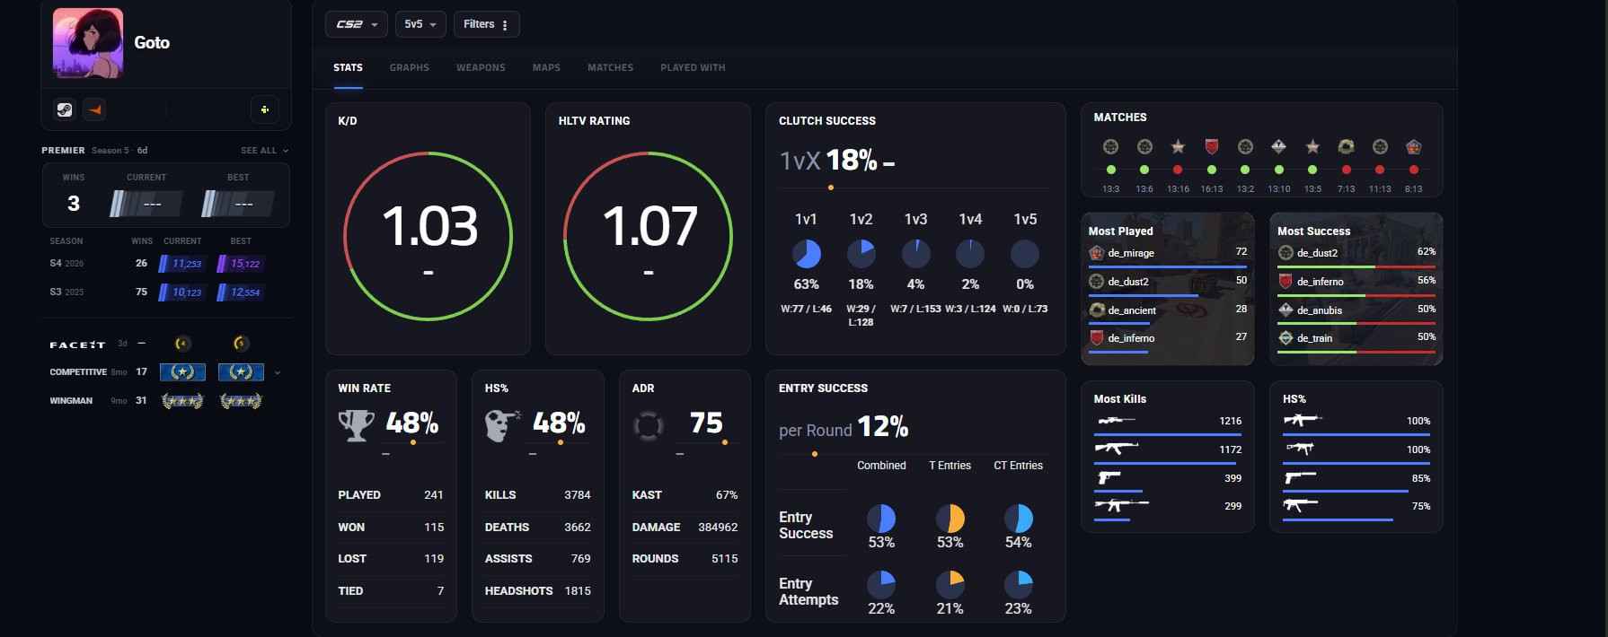Click the best Wingman rank badge

241,400
